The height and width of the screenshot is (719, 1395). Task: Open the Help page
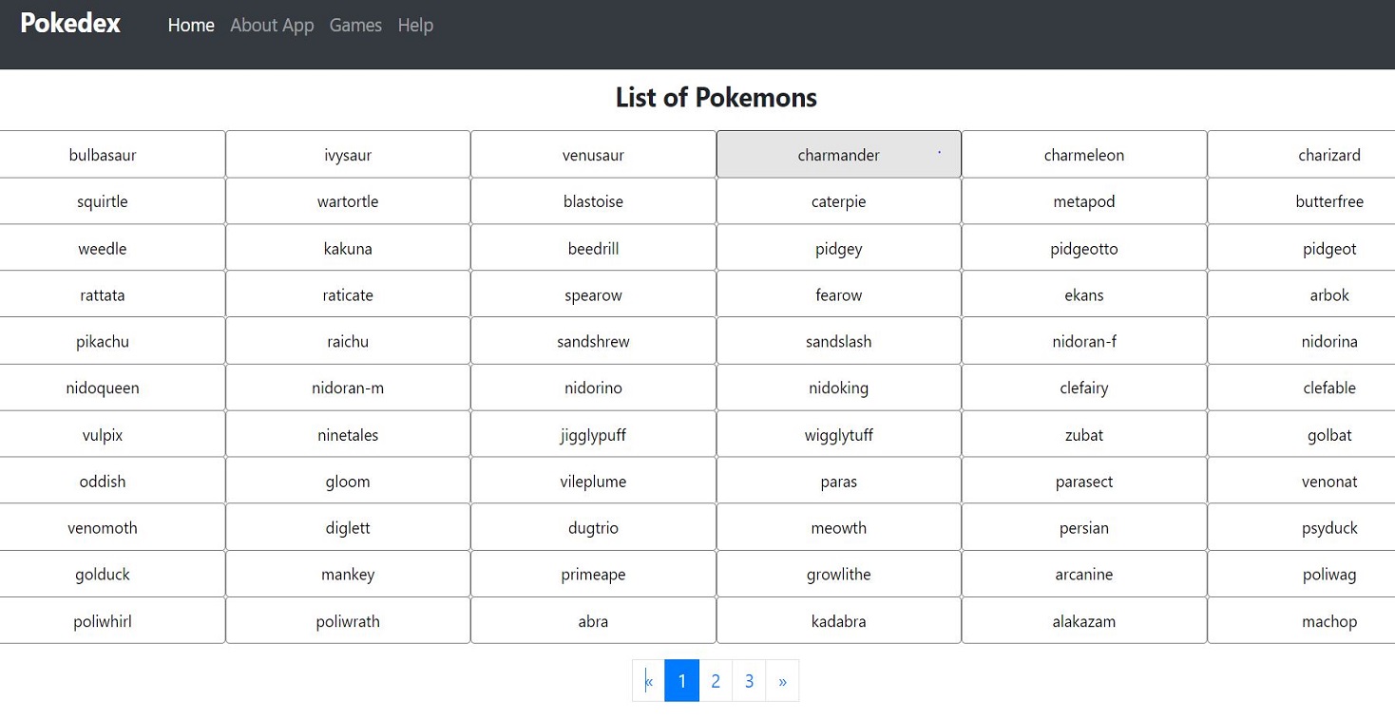pos(415,26)
